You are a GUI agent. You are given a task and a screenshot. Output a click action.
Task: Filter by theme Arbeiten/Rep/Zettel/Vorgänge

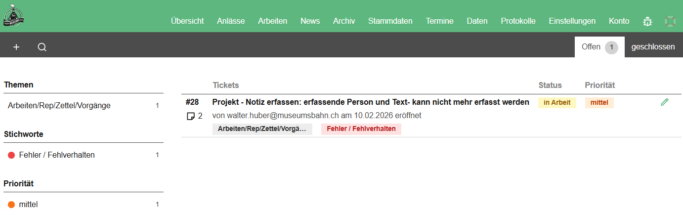coord(59,105)
